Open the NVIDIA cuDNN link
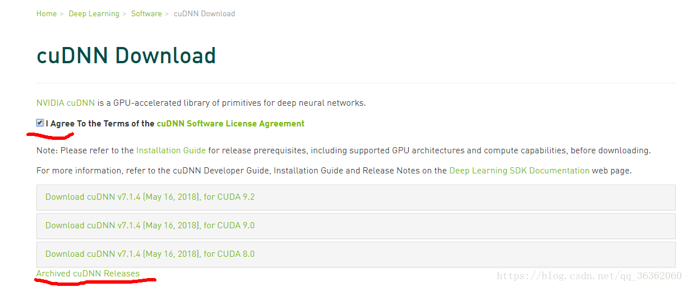This screenshot has width=688, height=287. point(66,103)
